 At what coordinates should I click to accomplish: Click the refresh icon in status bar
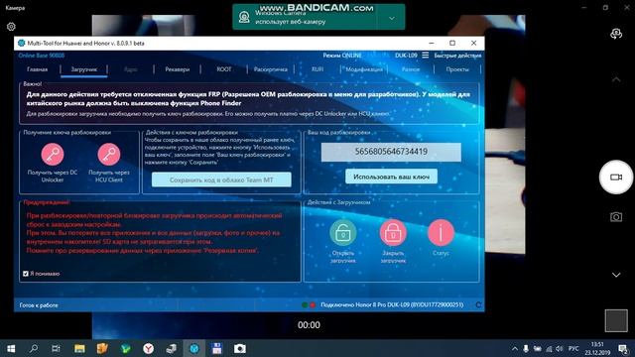point(478,304)
